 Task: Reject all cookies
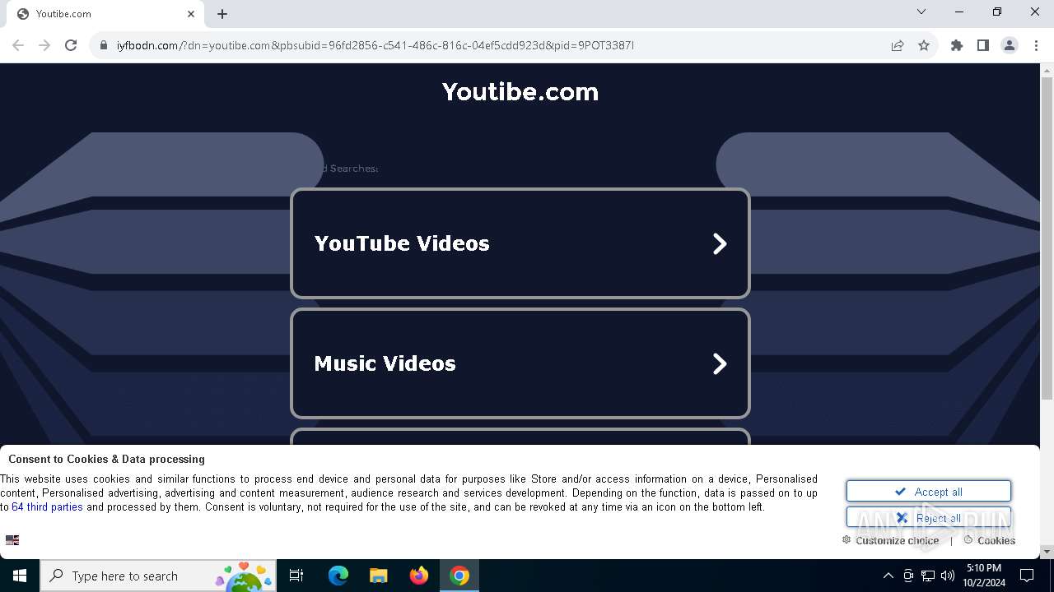929,518
